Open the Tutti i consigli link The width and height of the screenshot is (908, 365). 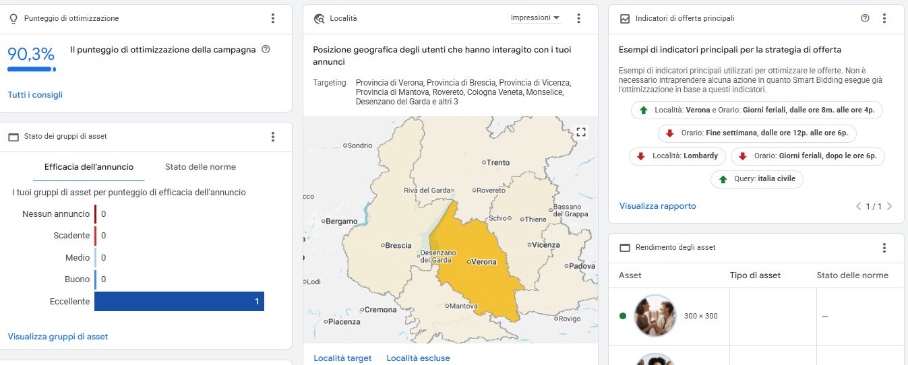pos(35,95)
